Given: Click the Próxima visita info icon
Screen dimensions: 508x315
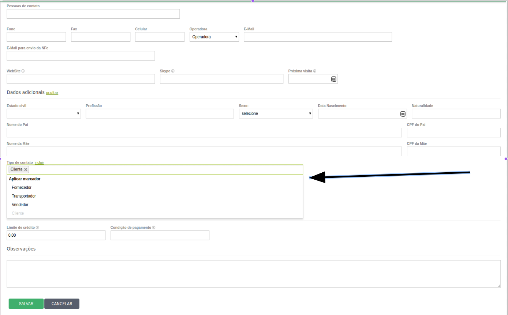Looking at the screenshot, I should pos(315,71).
